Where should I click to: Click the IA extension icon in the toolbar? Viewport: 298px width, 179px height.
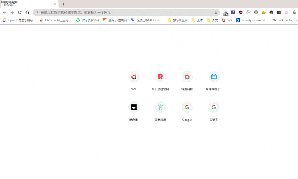(233, 12)
